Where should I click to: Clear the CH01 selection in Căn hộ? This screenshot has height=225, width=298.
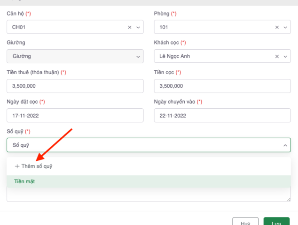[130, 27]
